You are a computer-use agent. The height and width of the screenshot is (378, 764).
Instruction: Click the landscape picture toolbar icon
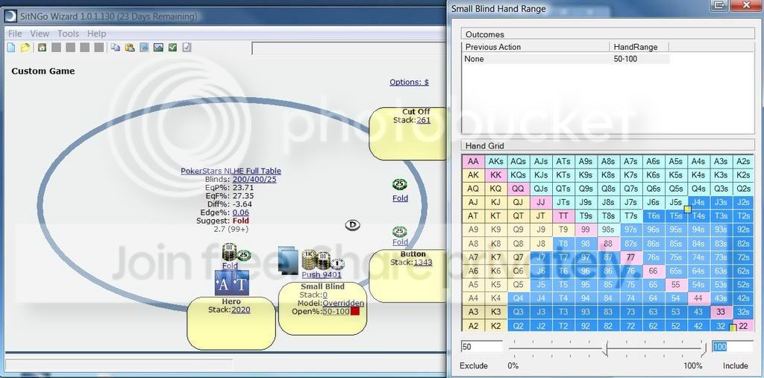(x=158, y=47)
